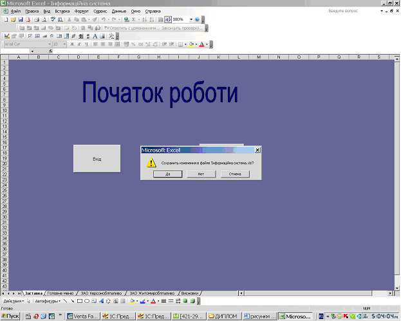Click the AutoSum sigma icon
This screenshot has width=401, height=321.
(x=133, y=20)
